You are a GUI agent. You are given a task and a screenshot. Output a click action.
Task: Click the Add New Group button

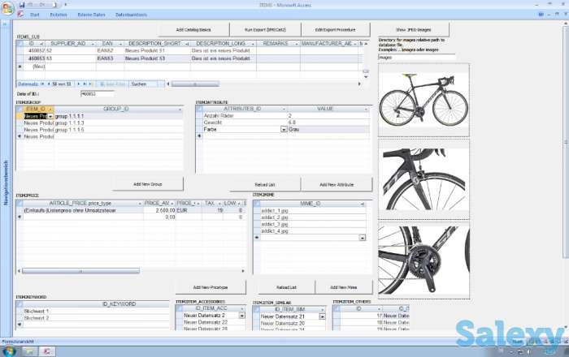coord(148,184)
